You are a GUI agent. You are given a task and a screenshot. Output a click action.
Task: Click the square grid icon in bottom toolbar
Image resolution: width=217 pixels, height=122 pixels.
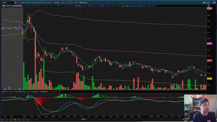[x=23, y=120]
